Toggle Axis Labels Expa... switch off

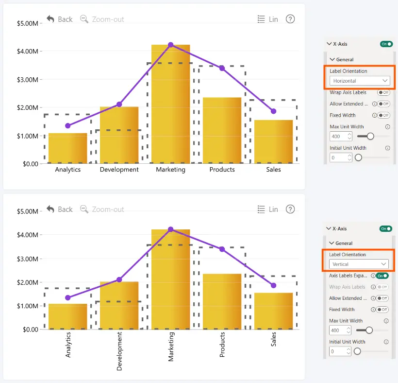click(x=382, y=276)
